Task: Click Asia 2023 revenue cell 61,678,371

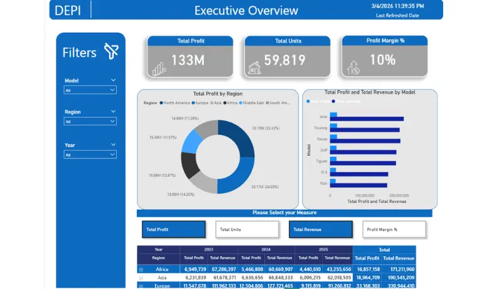Action: tap(223, 278)
